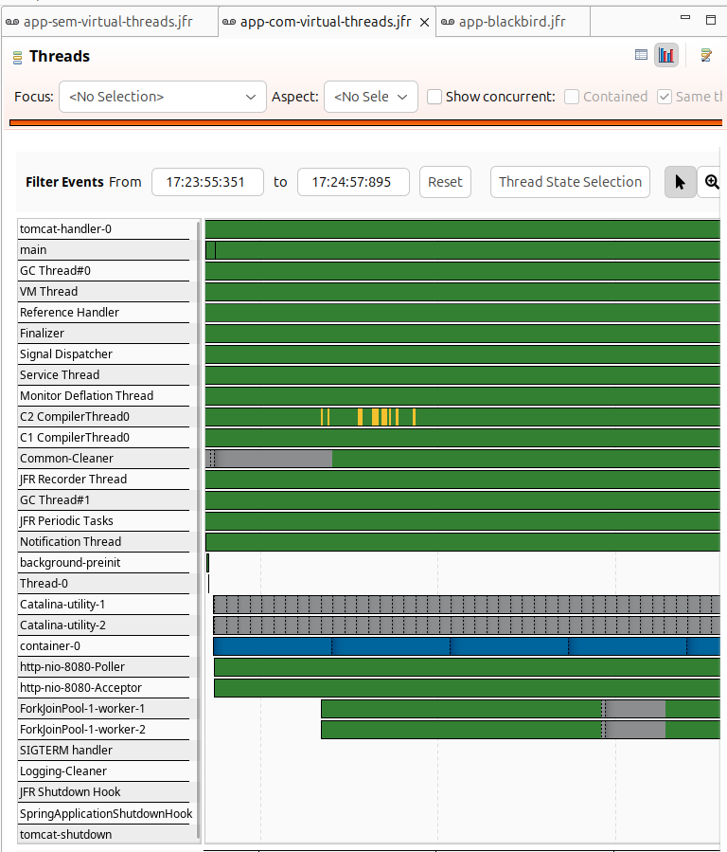The image size is (727, 852).
Task: Activate the zoom magnifier tool
Action: tap(712, 182)
